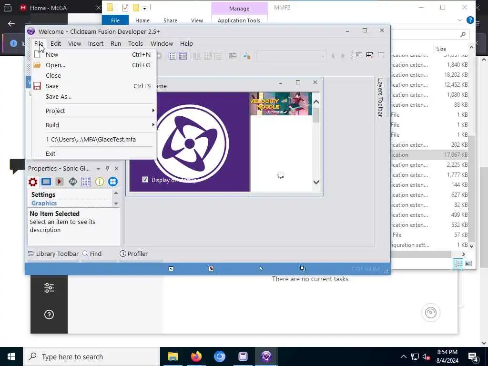Click the Explorer search magnifier icon
Screen dimensions: 488x366
(463, 34)
